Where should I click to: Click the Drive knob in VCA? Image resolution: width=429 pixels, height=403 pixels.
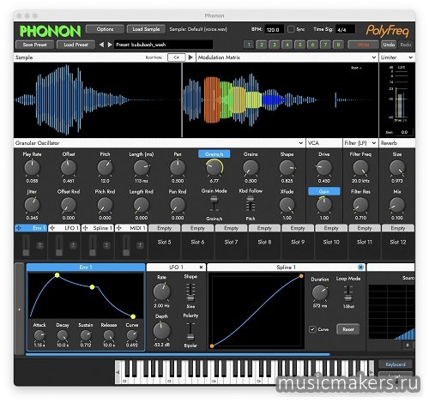(x=324, y=168)
